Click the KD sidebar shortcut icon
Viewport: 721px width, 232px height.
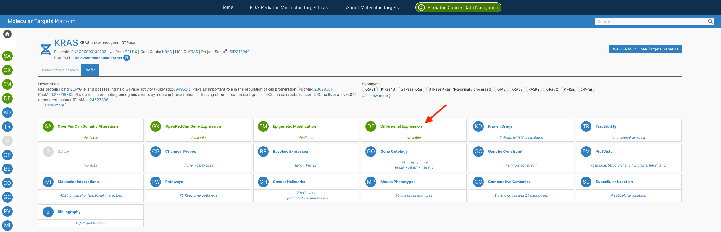[x=7, y=113]
